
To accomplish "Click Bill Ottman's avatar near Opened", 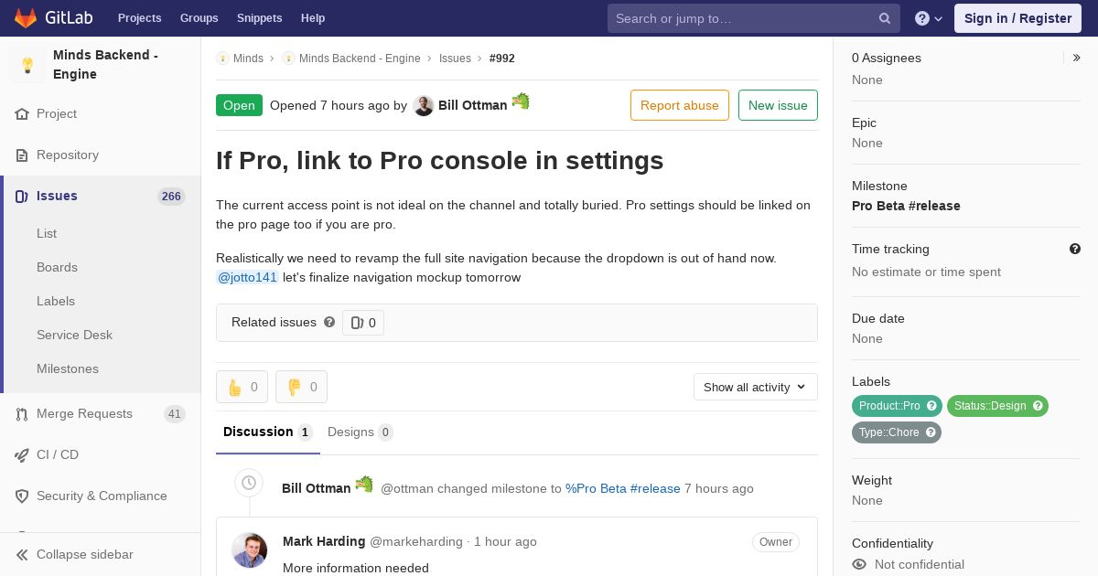I will tap(423, 106).
